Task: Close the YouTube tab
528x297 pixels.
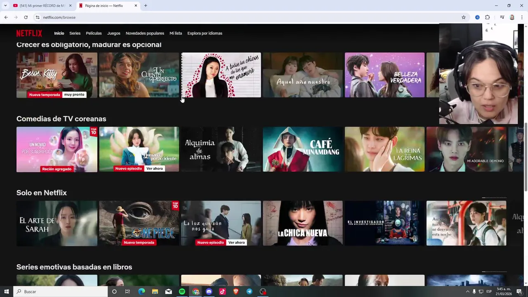Action: pyautogui.click(x=70, y=6)
